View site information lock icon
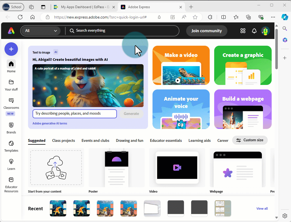291x222 pixels. [x=48, y=17]
